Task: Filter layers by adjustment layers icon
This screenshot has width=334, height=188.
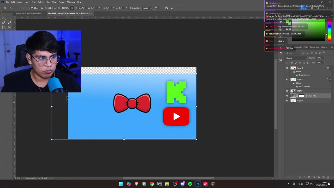Action: pyautogui.click(x=307, y=53)
